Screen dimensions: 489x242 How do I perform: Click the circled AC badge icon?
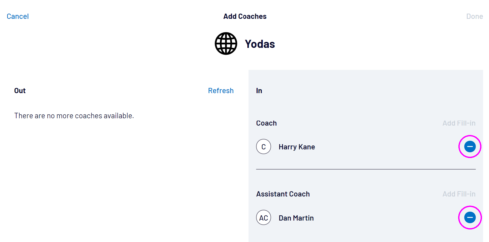click(x=263, y=217)
